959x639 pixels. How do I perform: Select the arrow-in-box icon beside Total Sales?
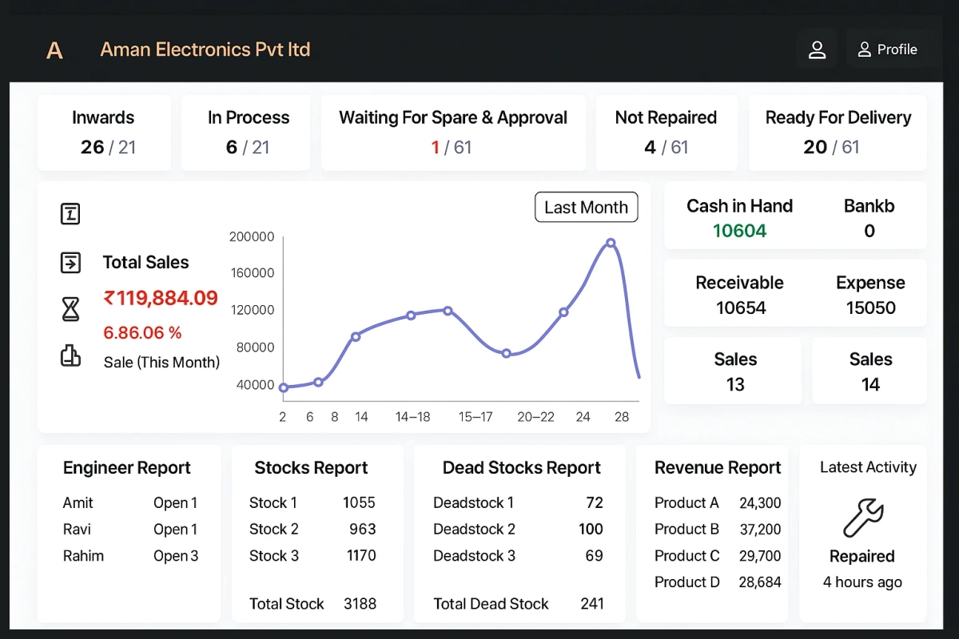(x=70, y=262)
